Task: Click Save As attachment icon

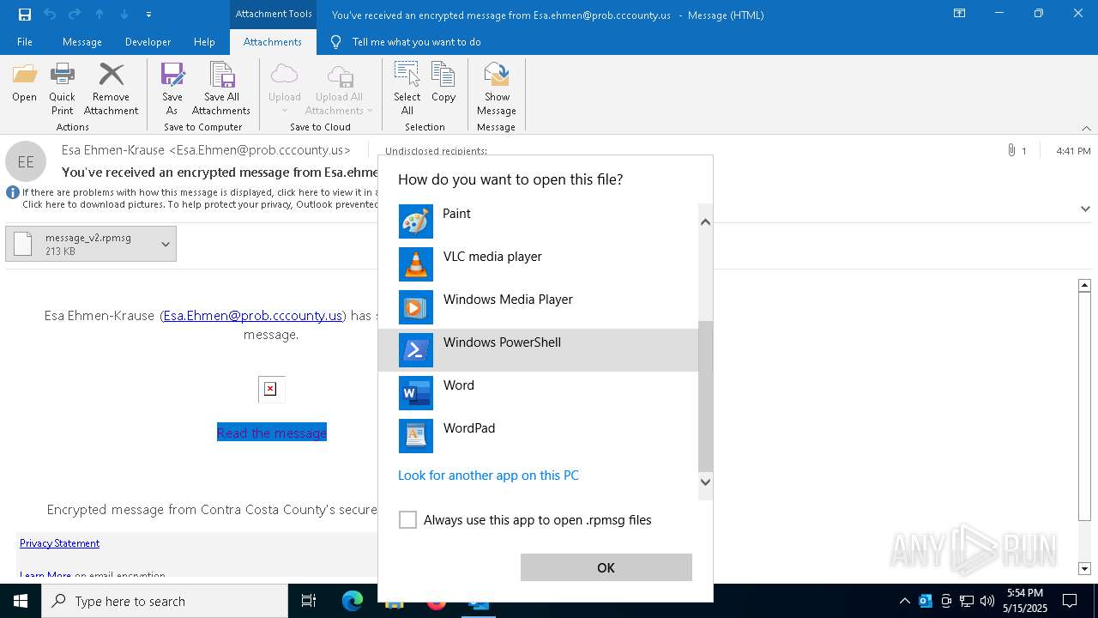Action: click(x=172, y=89)
